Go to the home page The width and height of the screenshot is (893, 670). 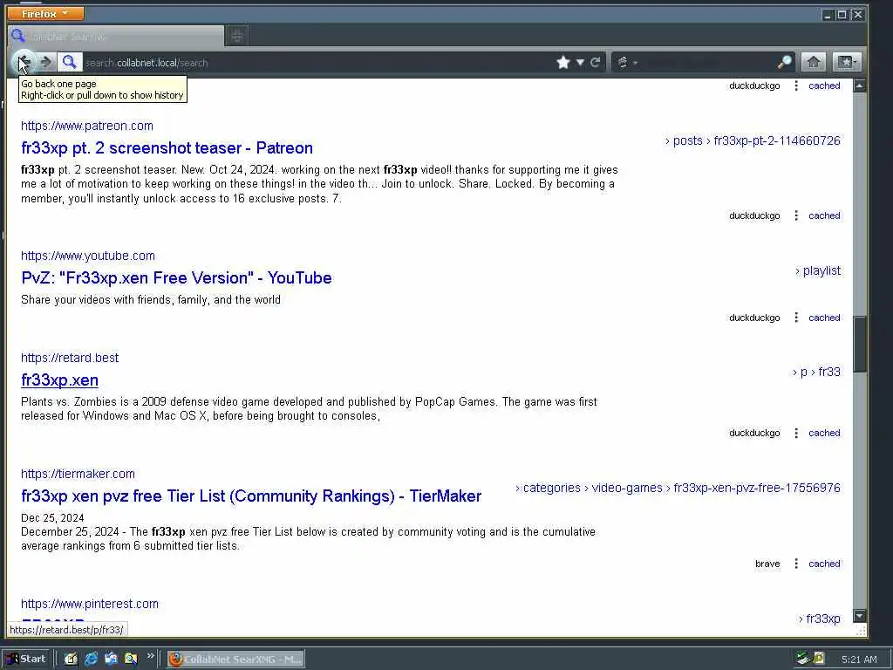[814, 62]
